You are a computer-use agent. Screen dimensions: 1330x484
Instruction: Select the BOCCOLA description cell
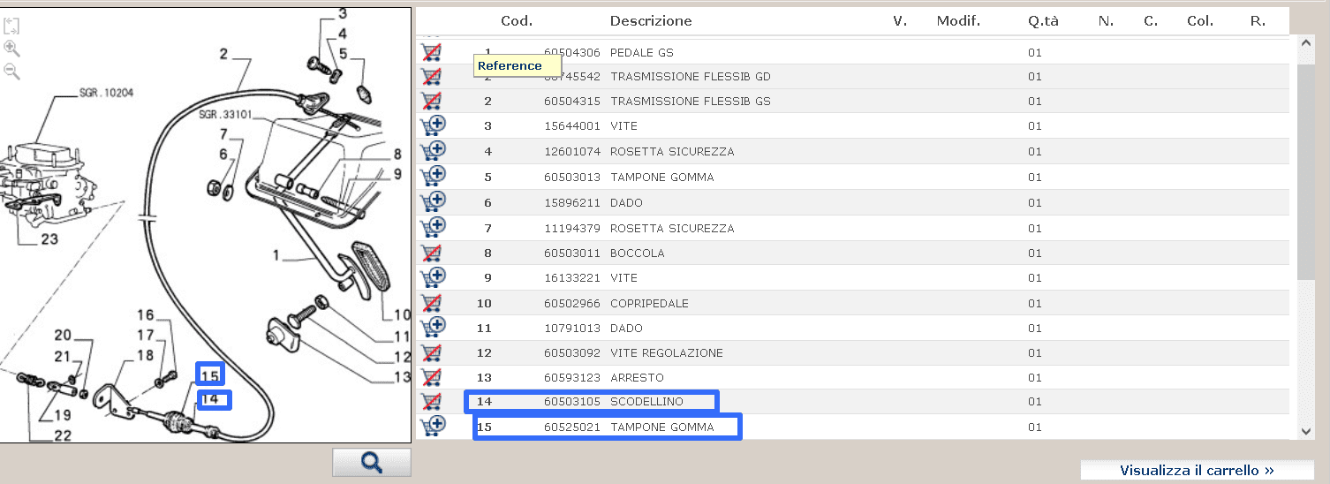638,253
